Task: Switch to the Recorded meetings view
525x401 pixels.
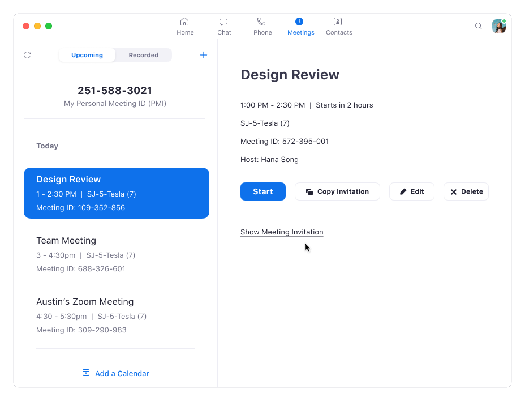Action: 143,55
